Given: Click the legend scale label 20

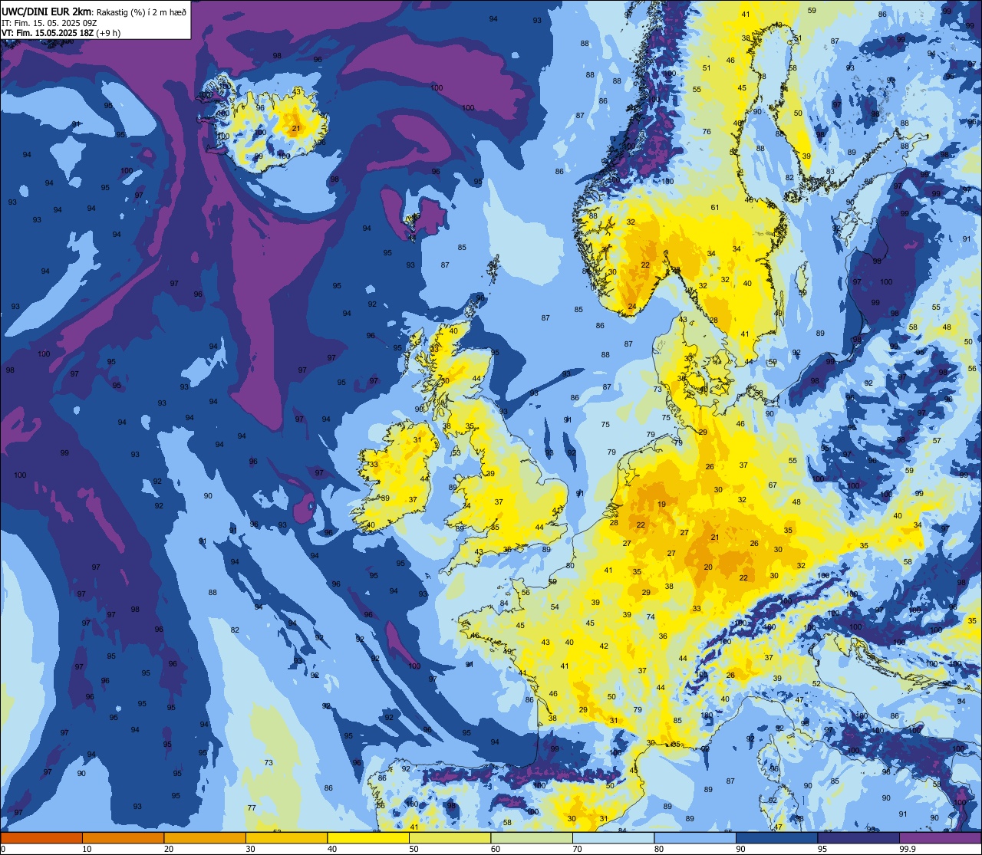Looking at the screenshot, I should (169, 849).
